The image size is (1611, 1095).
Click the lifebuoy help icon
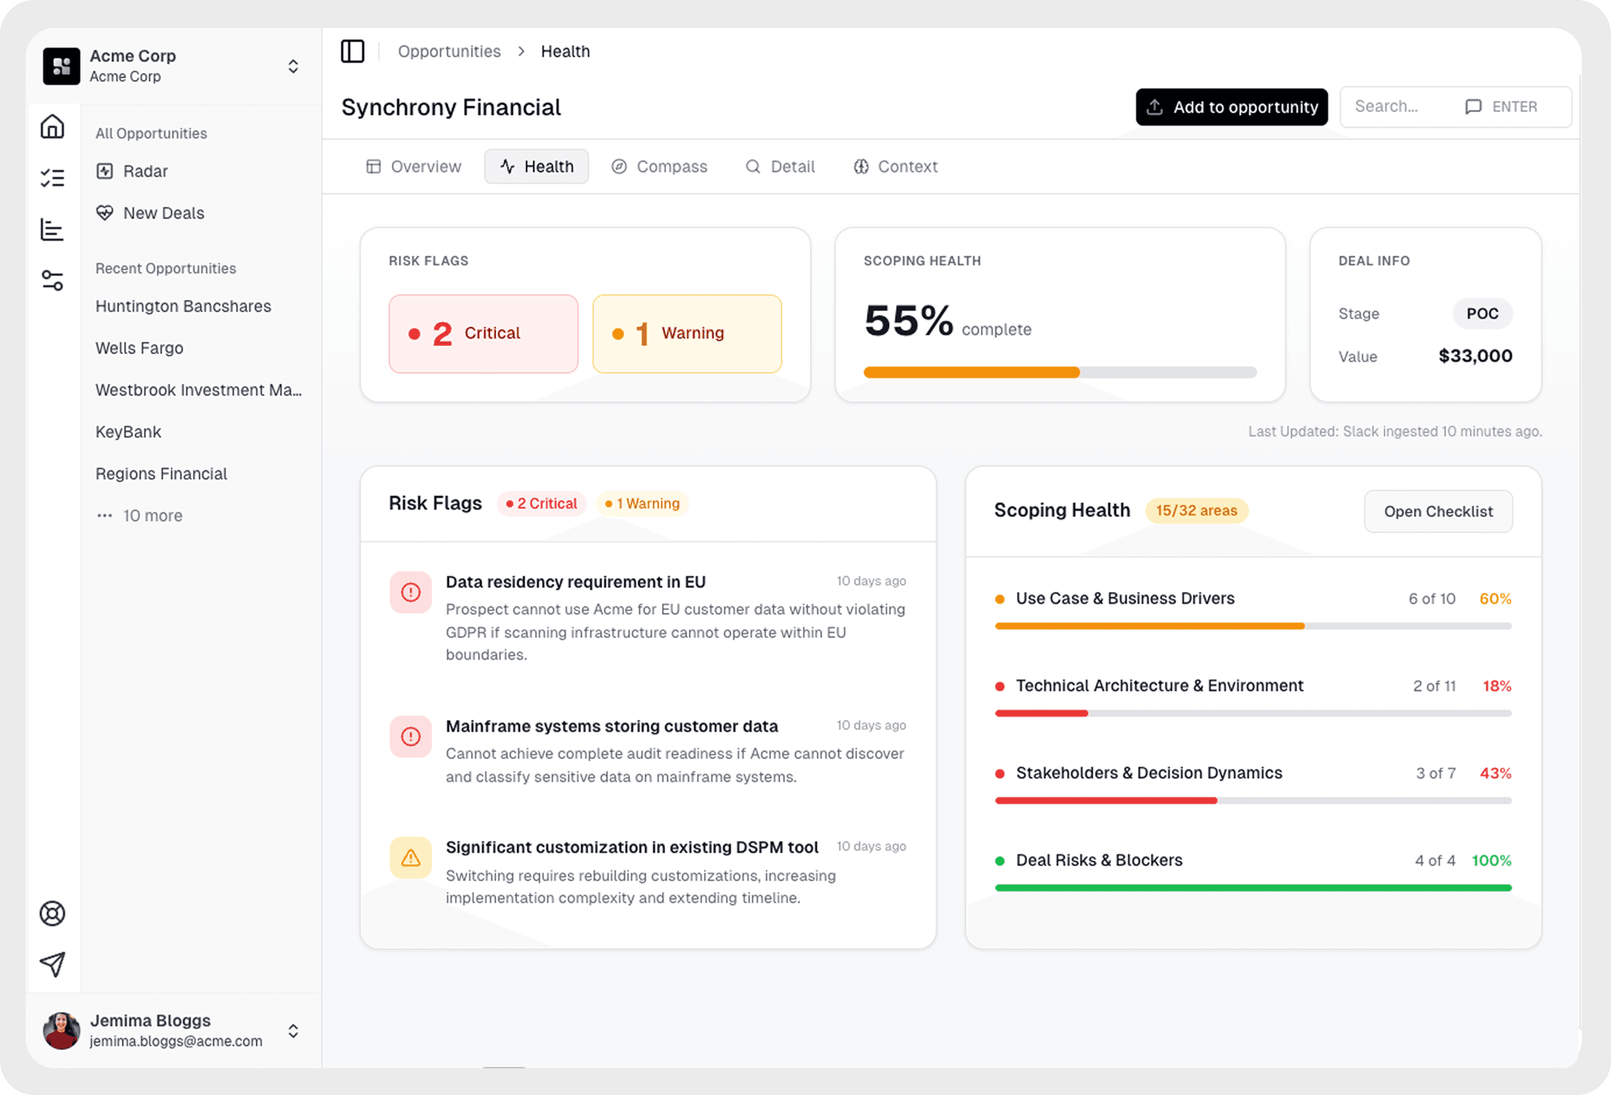tap(52, 913)
